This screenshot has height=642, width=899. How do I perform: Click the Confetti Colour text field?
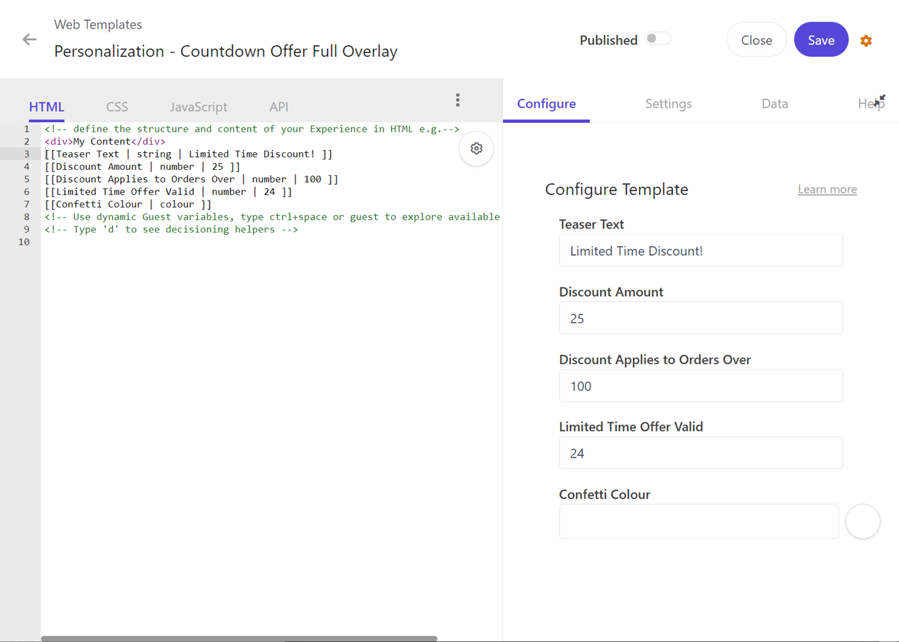(x=699, y=521)
